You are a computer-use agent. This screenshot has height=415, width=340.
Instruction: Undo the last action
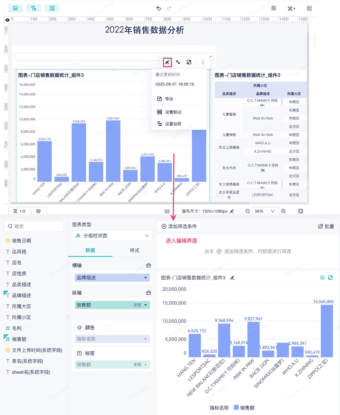[158, 8]
